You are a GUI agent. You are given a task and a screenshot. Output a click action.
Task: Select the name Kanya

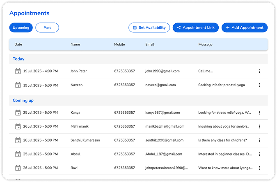point(75,112)
